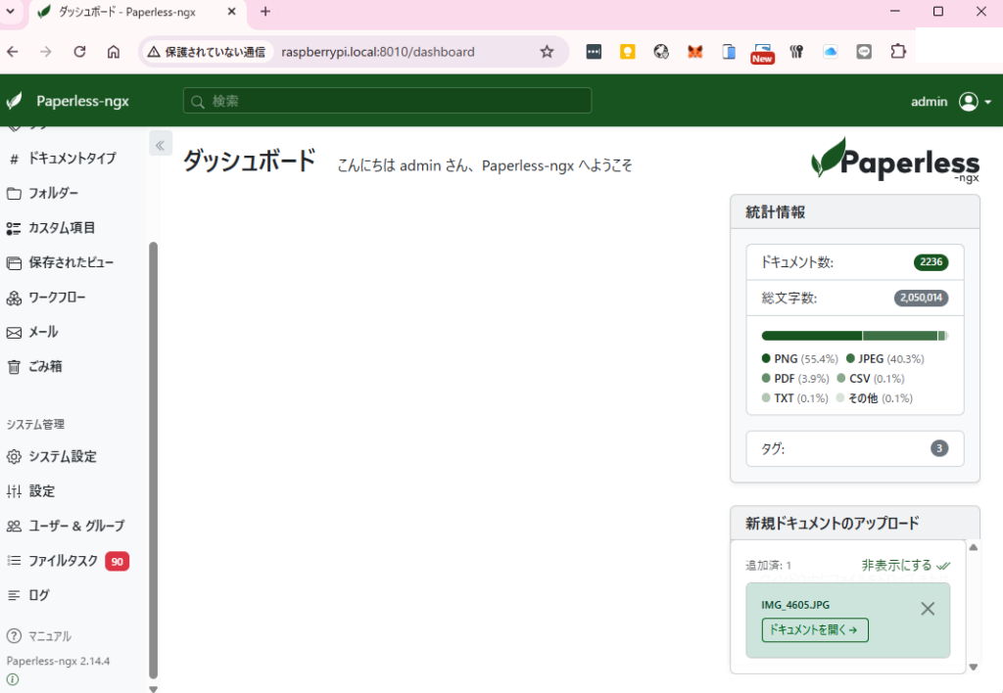
Task: Open the tab search dropdown chevron
Action: tap(11, 12)
